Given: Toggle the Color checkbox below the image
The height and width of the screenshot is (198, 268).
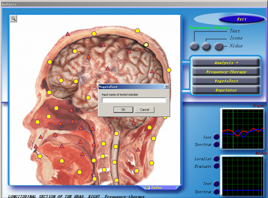Looking at the screenshot, I should click(x=148, y=188).
